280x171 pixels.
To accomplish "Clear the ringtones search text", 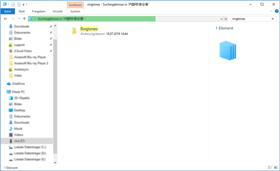I will pos(273,19).
